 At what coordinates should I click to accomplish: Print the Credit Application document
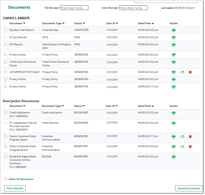[x=173, y=113]
